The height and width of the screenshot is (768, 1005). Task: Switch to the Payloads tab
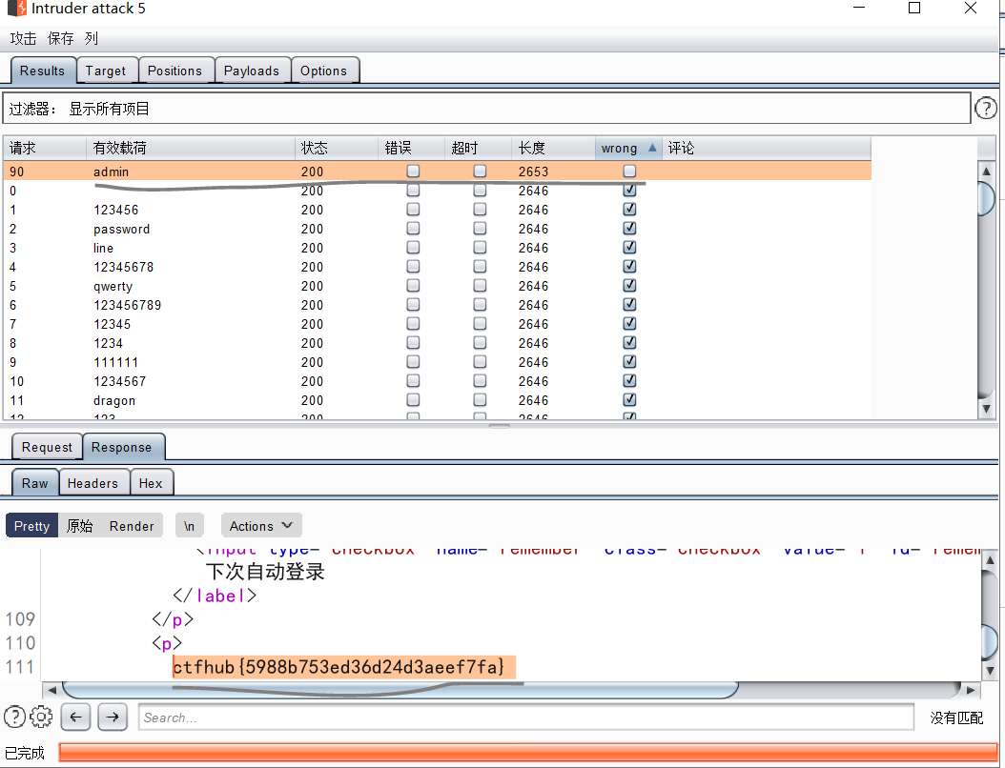click(252, 71)
